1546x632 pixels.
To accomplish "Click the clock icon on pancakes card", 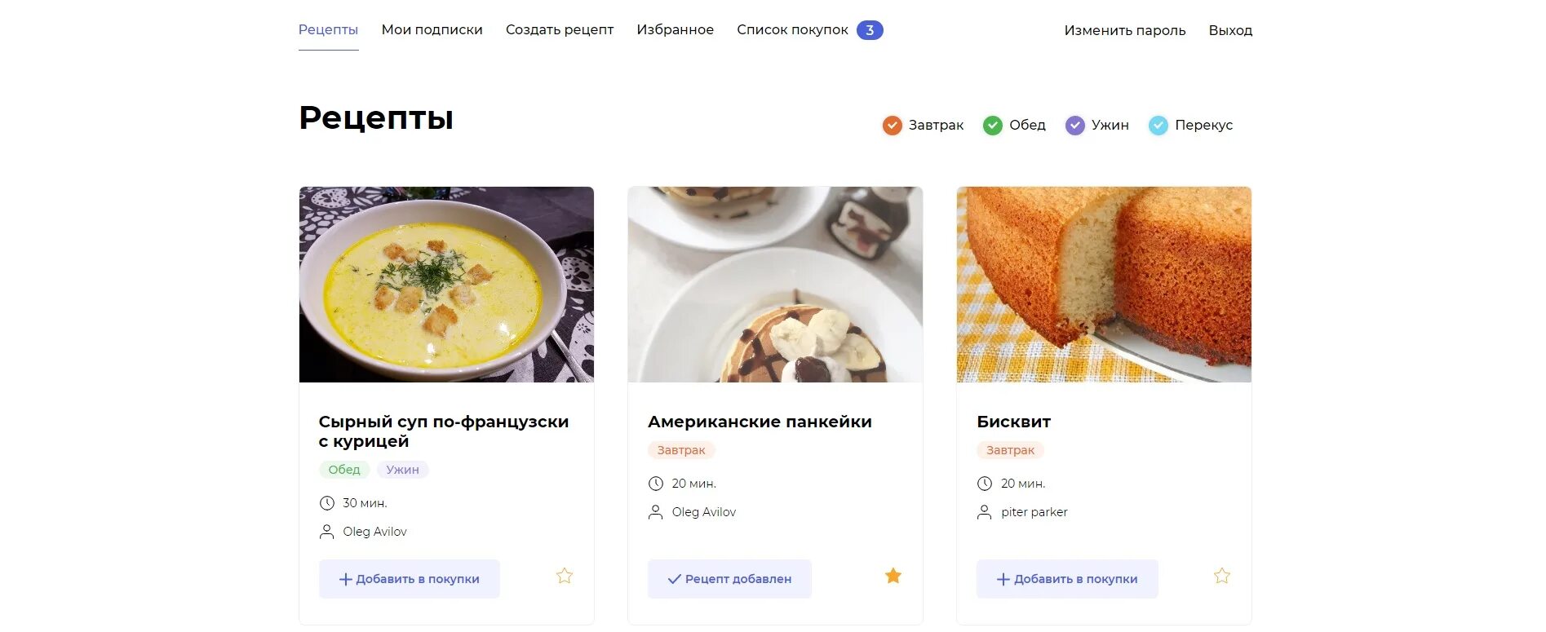I will 656,484.
